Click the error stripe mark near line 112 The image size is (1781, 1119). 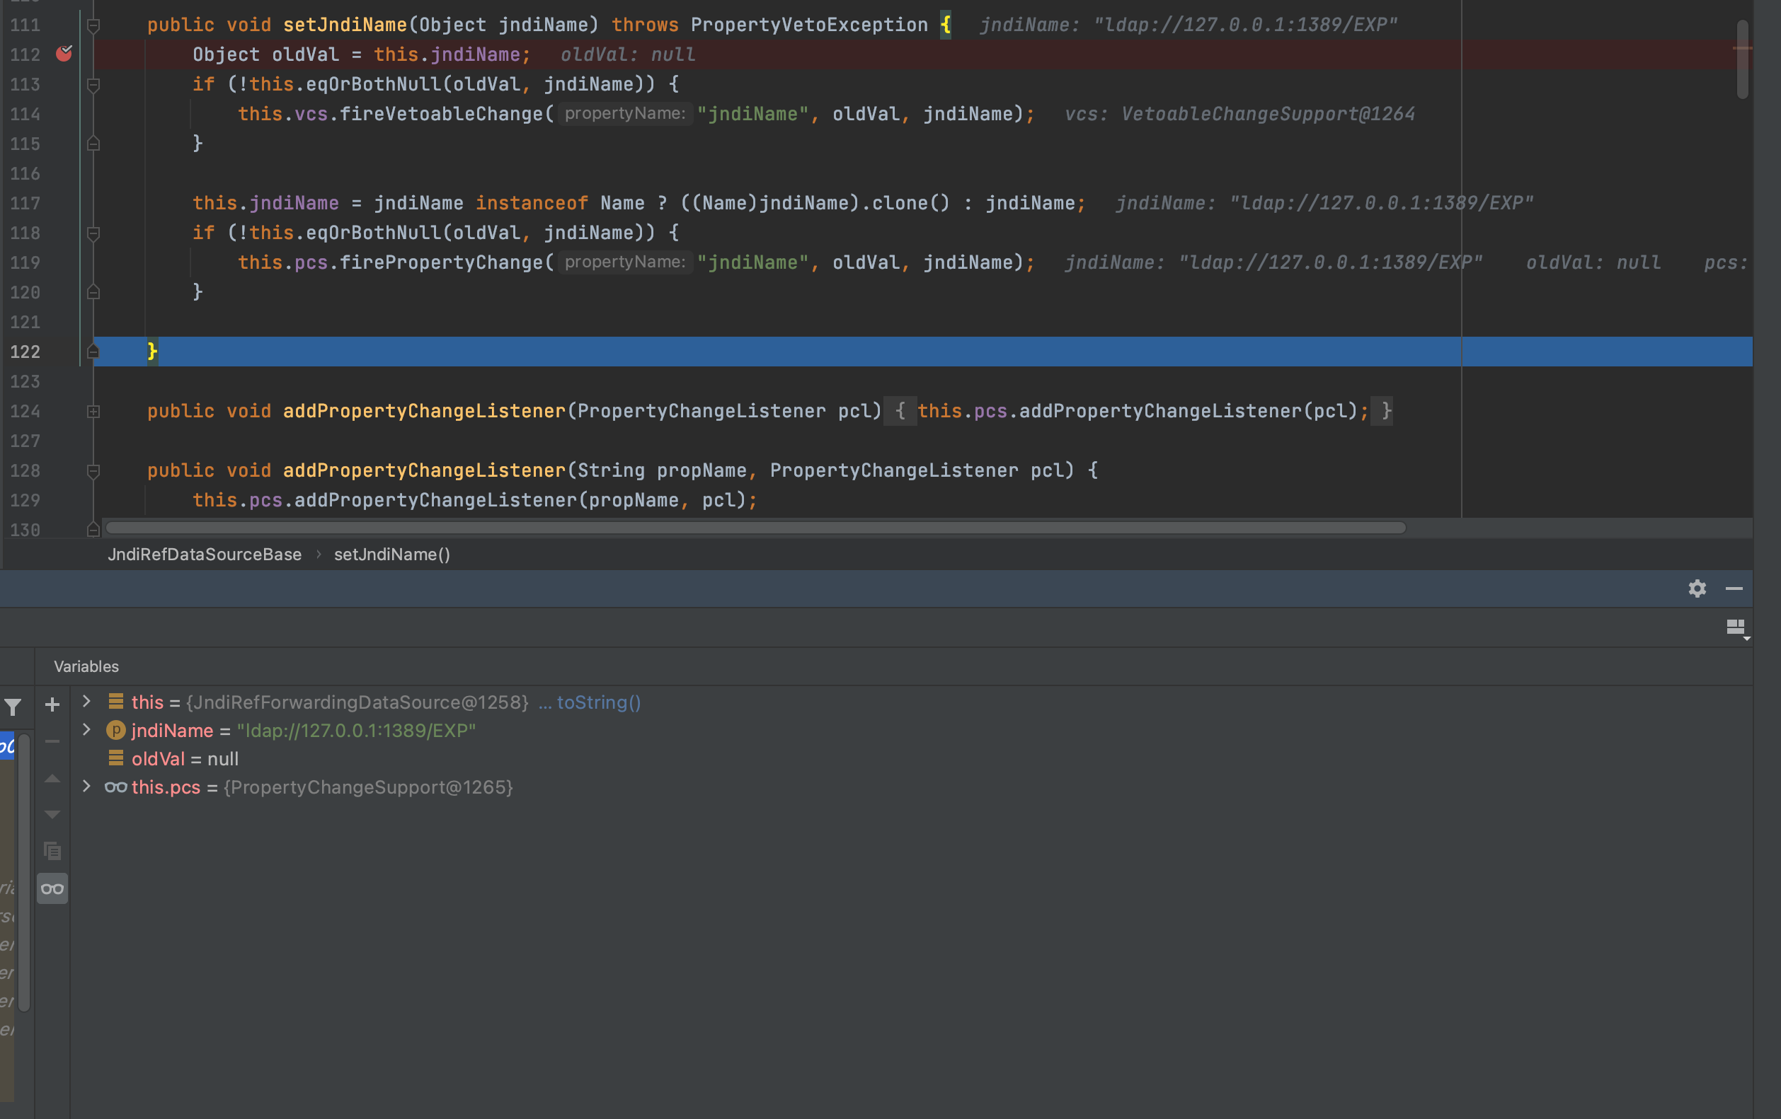(x=1743, y=48)
